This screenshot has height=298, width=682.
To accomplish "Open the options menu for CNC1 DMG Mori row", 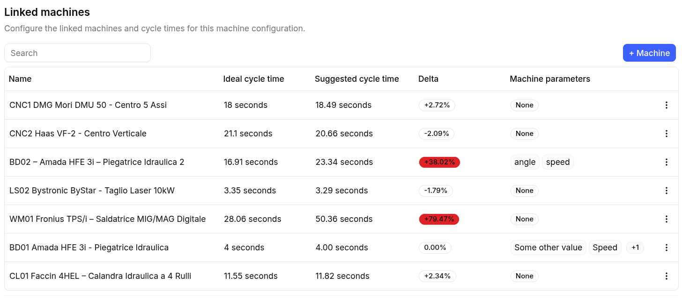I will pyautogui.click(x=666, y=105).
